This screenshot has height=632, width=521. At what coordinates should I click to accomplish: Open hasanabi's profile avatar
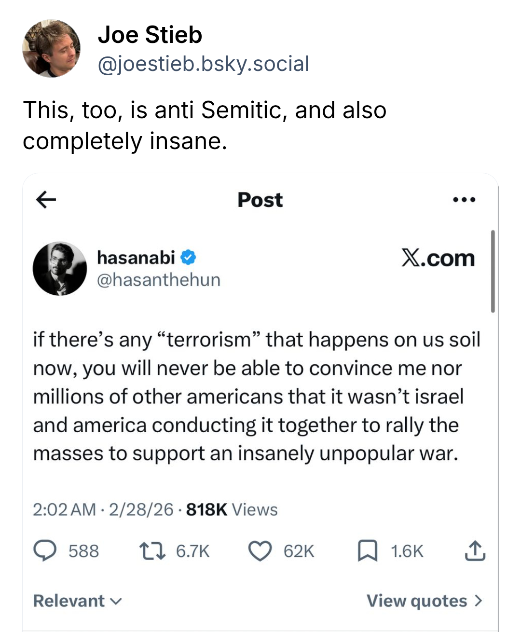click(60, 269)
